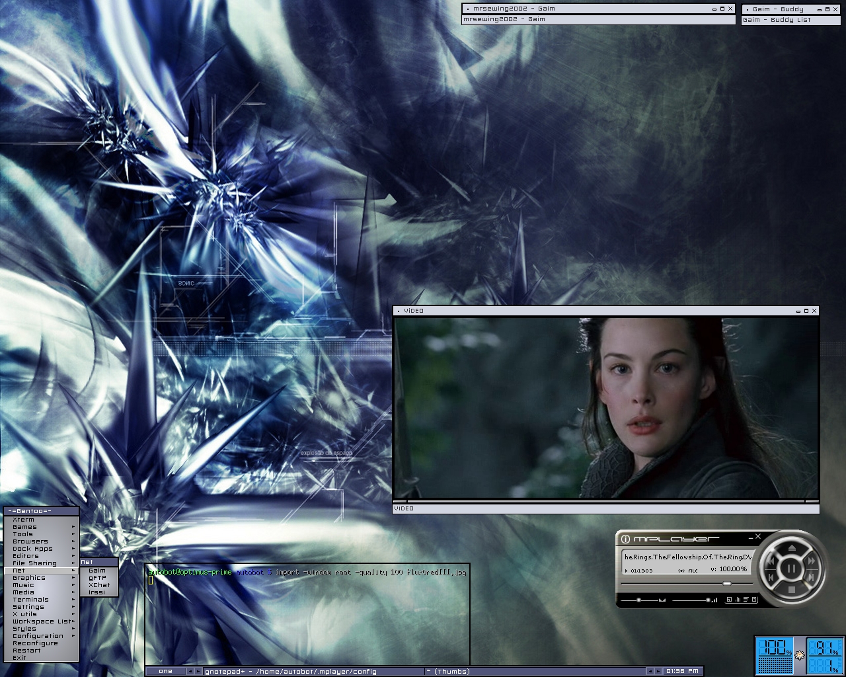This screenshot has height=677, width=846.
Task: Expand the Graphics submenu
Action: point(41,578)
